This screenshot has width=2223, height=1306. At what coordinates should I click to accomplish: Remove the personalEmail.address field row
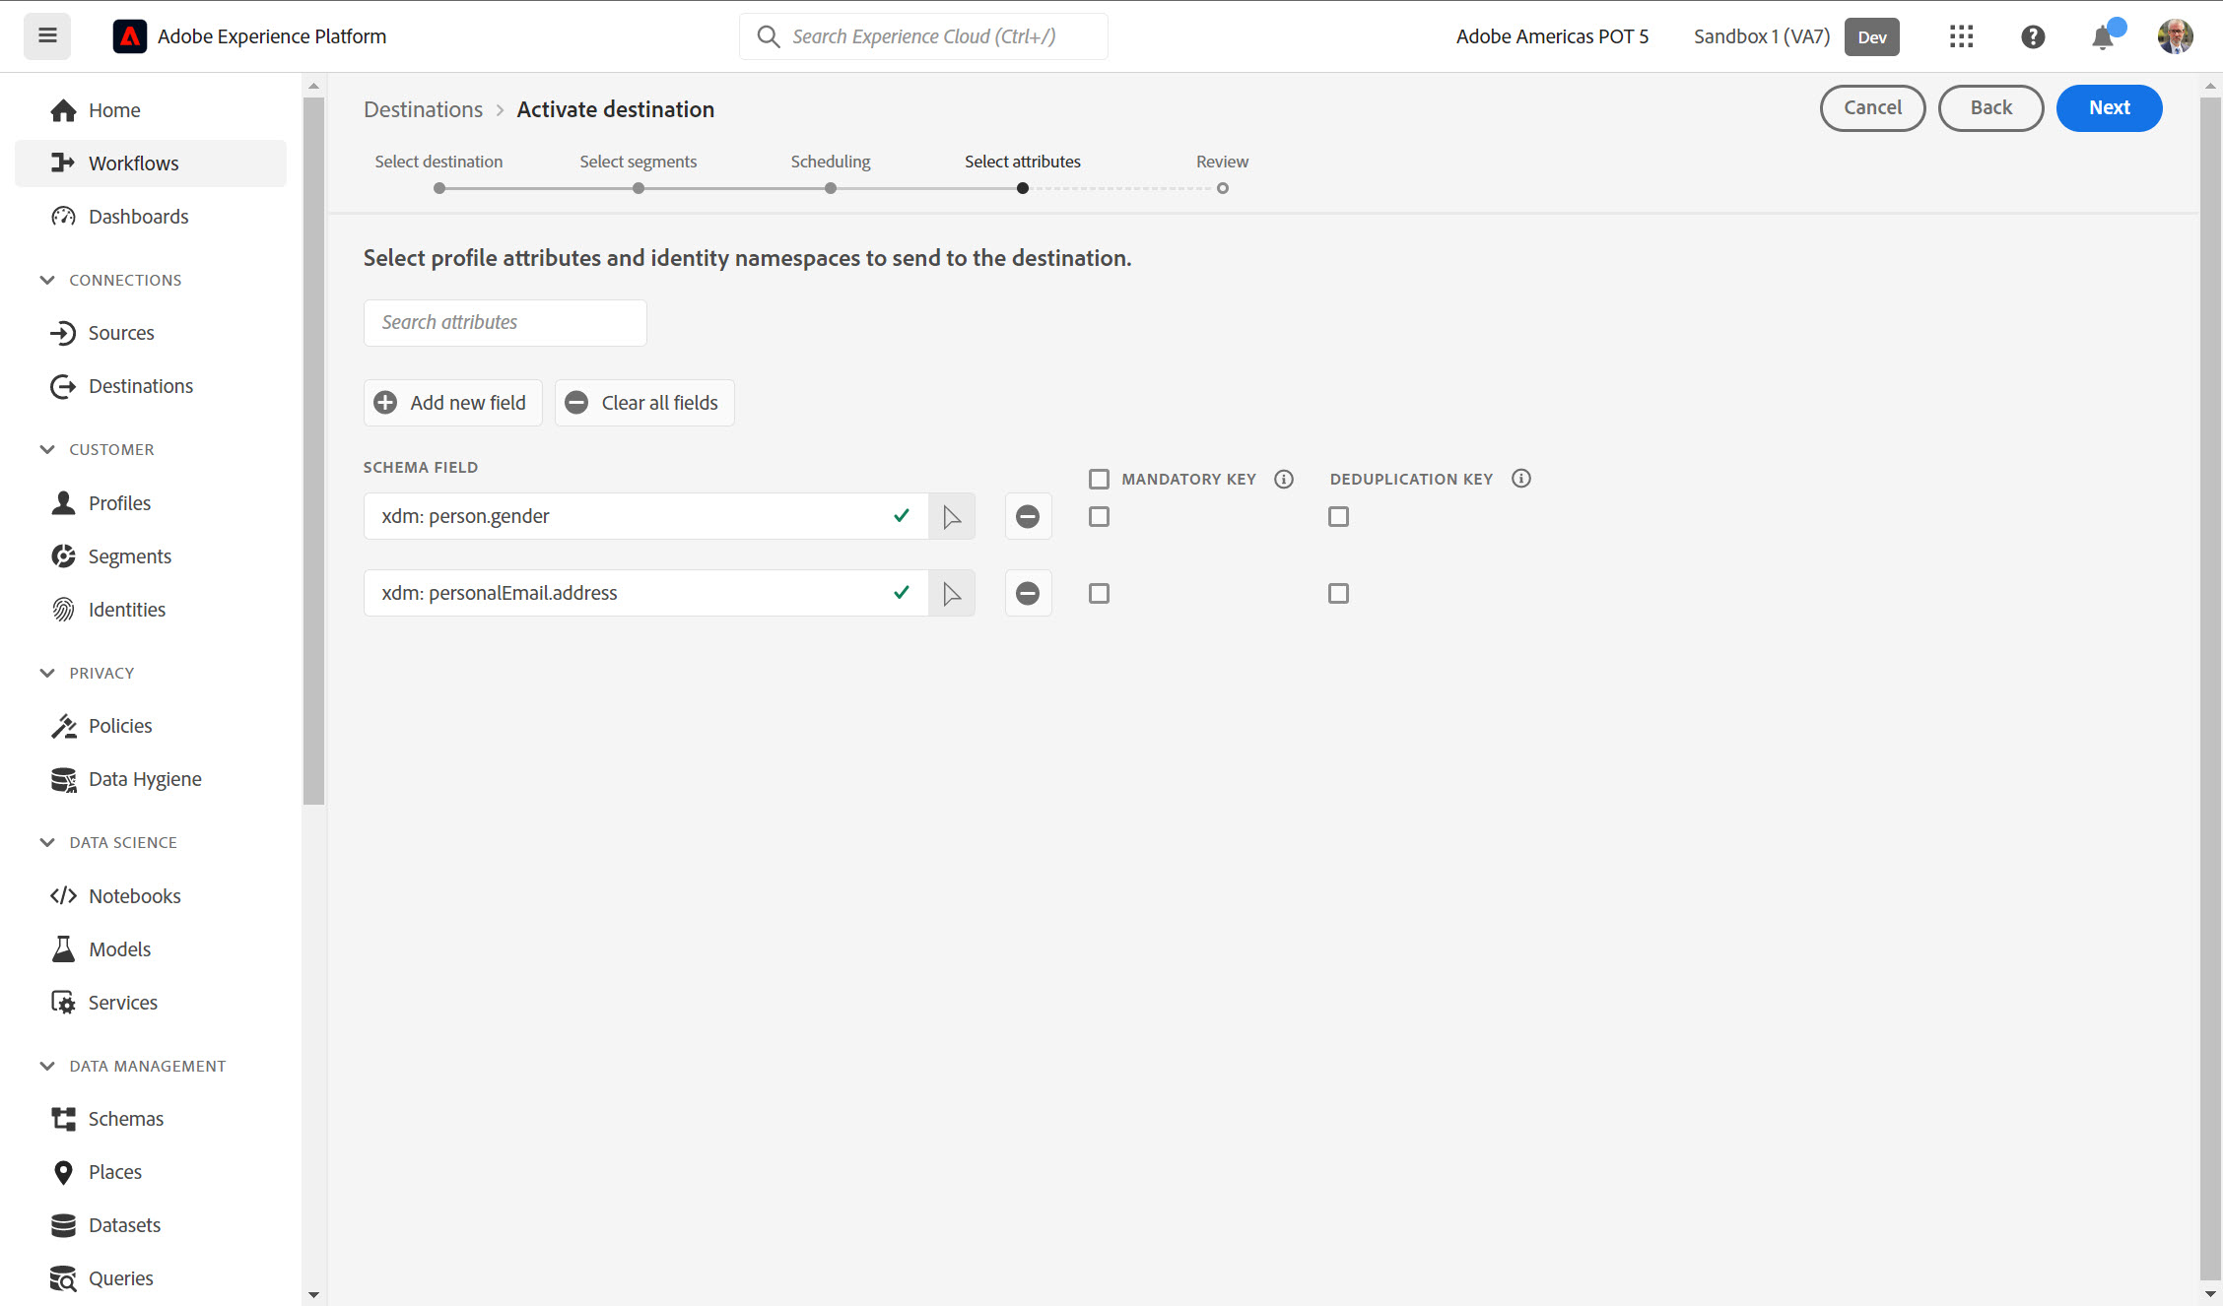click(x=1028, y=593)
